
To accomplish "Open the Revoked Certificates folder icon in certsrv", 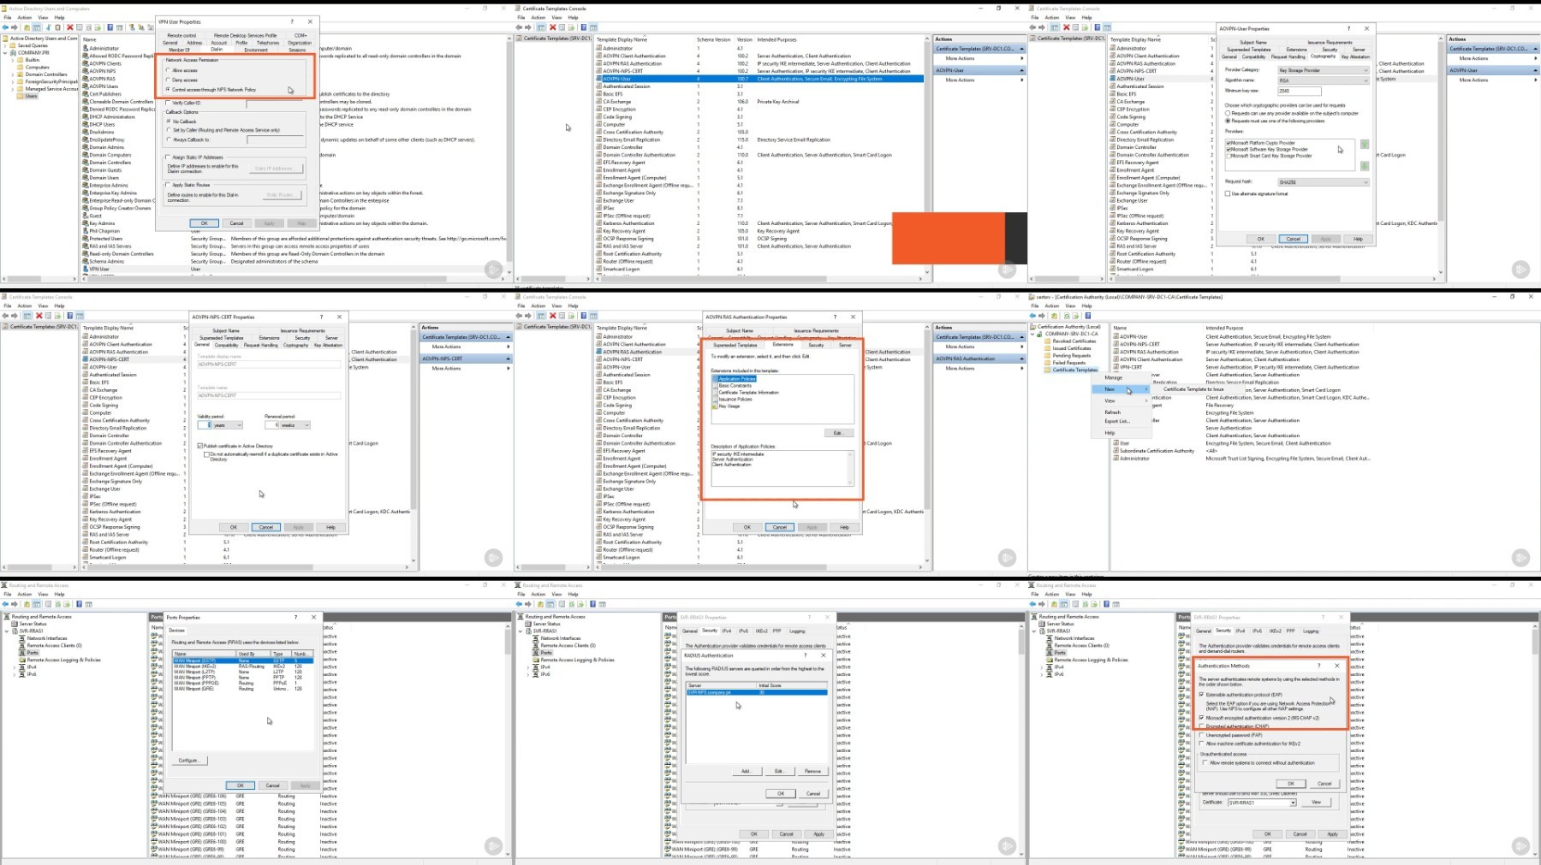I will pos(1049,341).
